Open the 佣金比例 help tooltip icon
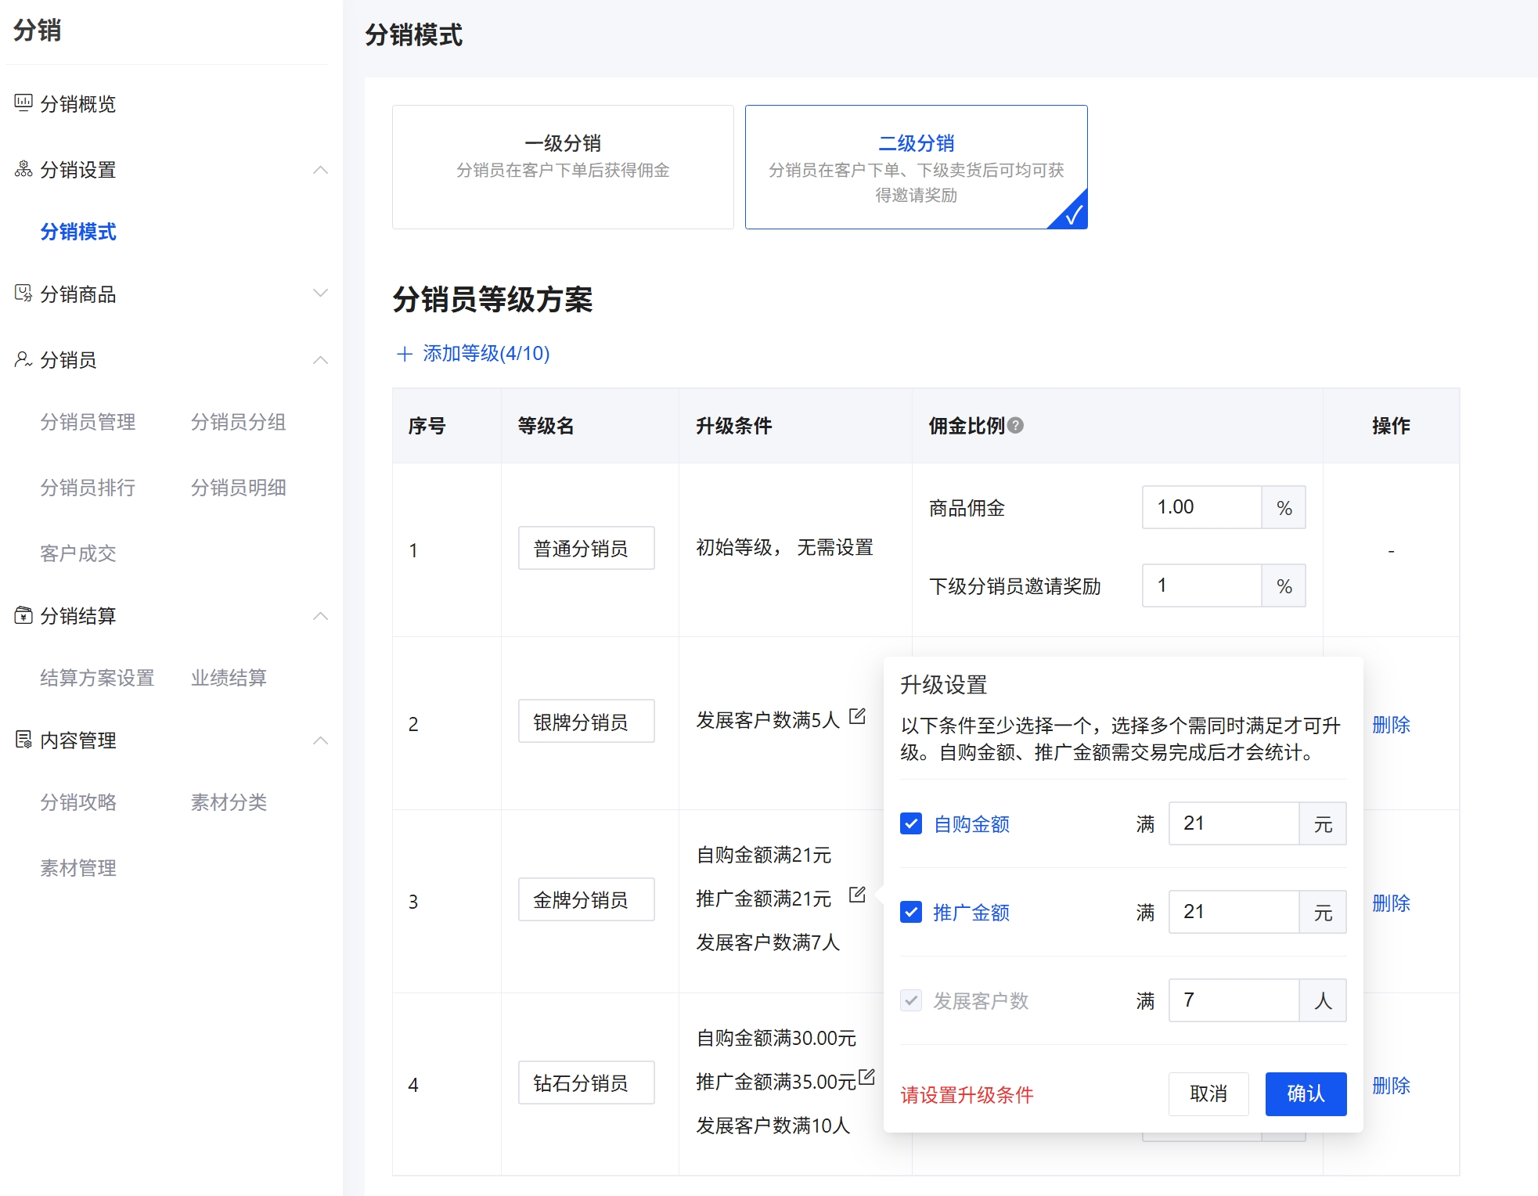Viewport: 1538px width, 1196px height. click(1015, 424)
